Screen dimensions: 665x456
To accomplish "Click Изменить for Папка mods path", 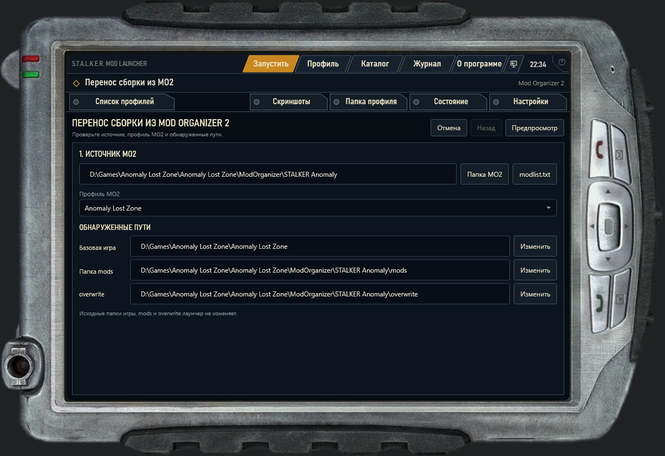I will tap(535, 270).
